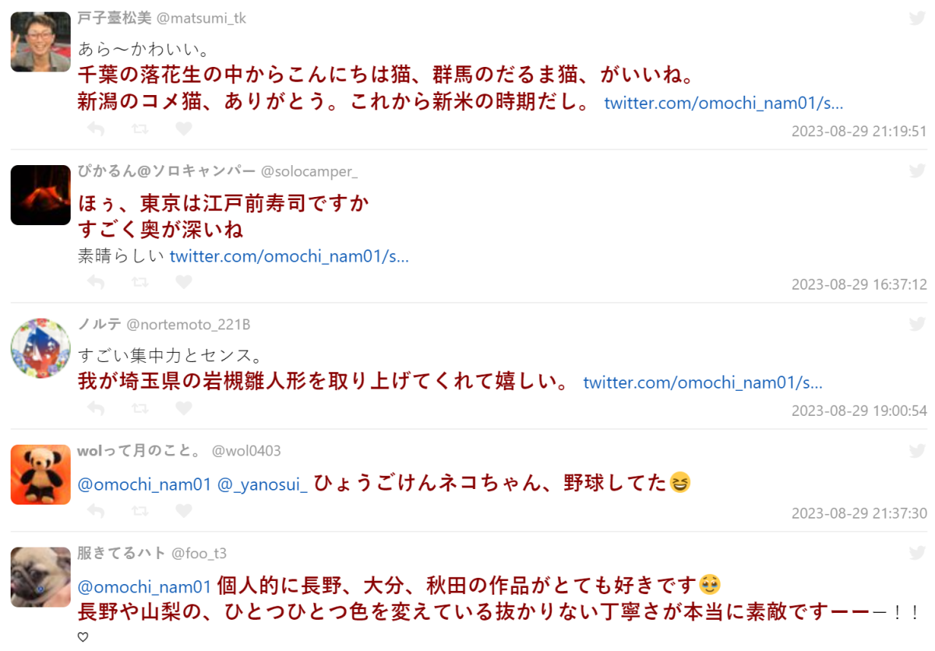Viewport: 935px width, 651px height.
Task: Like the tweet by 戸子臺松美
Action: [184, 129]
